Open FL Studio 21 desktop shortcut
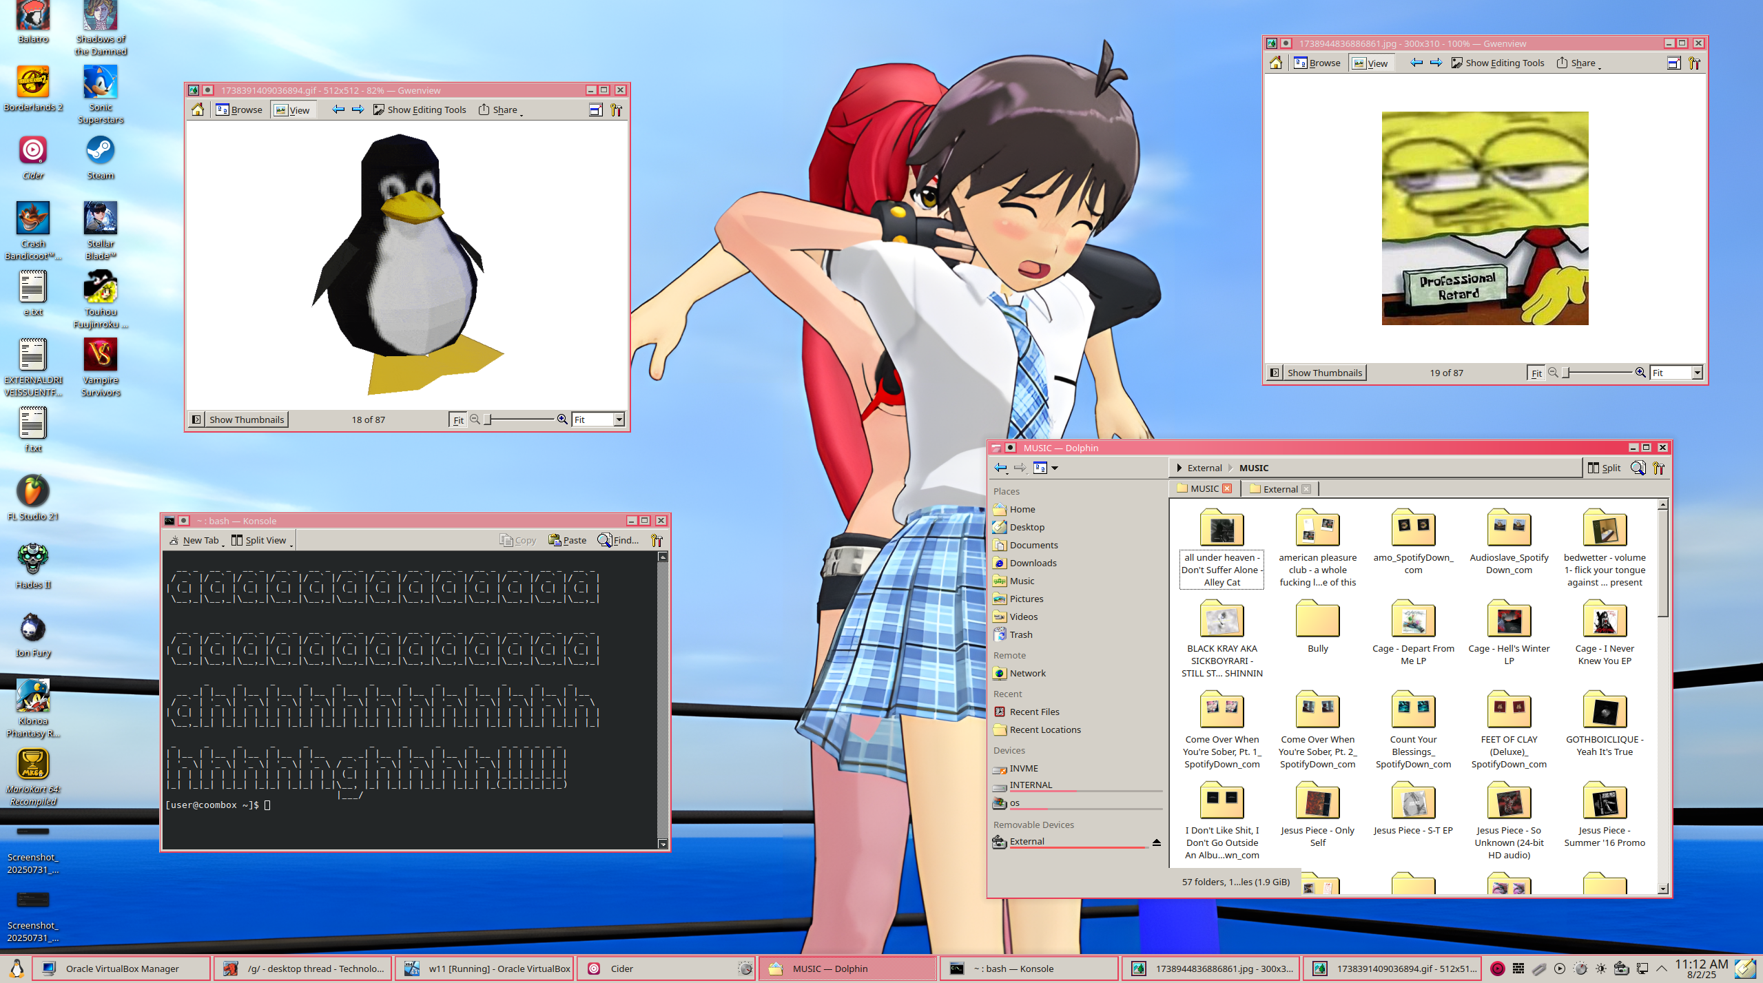The height and width of the screenshot is (983, 1763). [x=33, y=497]
